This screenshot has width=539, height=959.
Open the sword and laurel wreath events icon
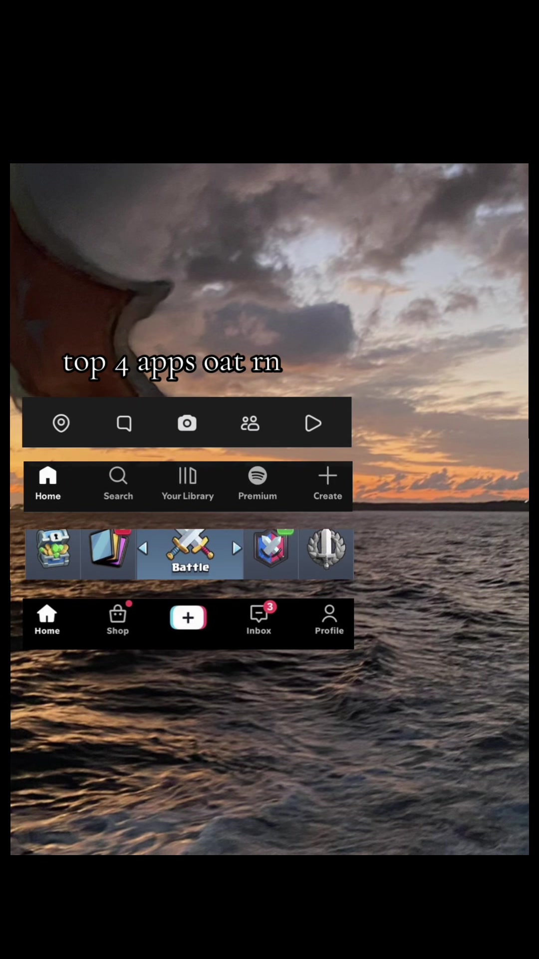pyautogui.click(x=326, y=548)
